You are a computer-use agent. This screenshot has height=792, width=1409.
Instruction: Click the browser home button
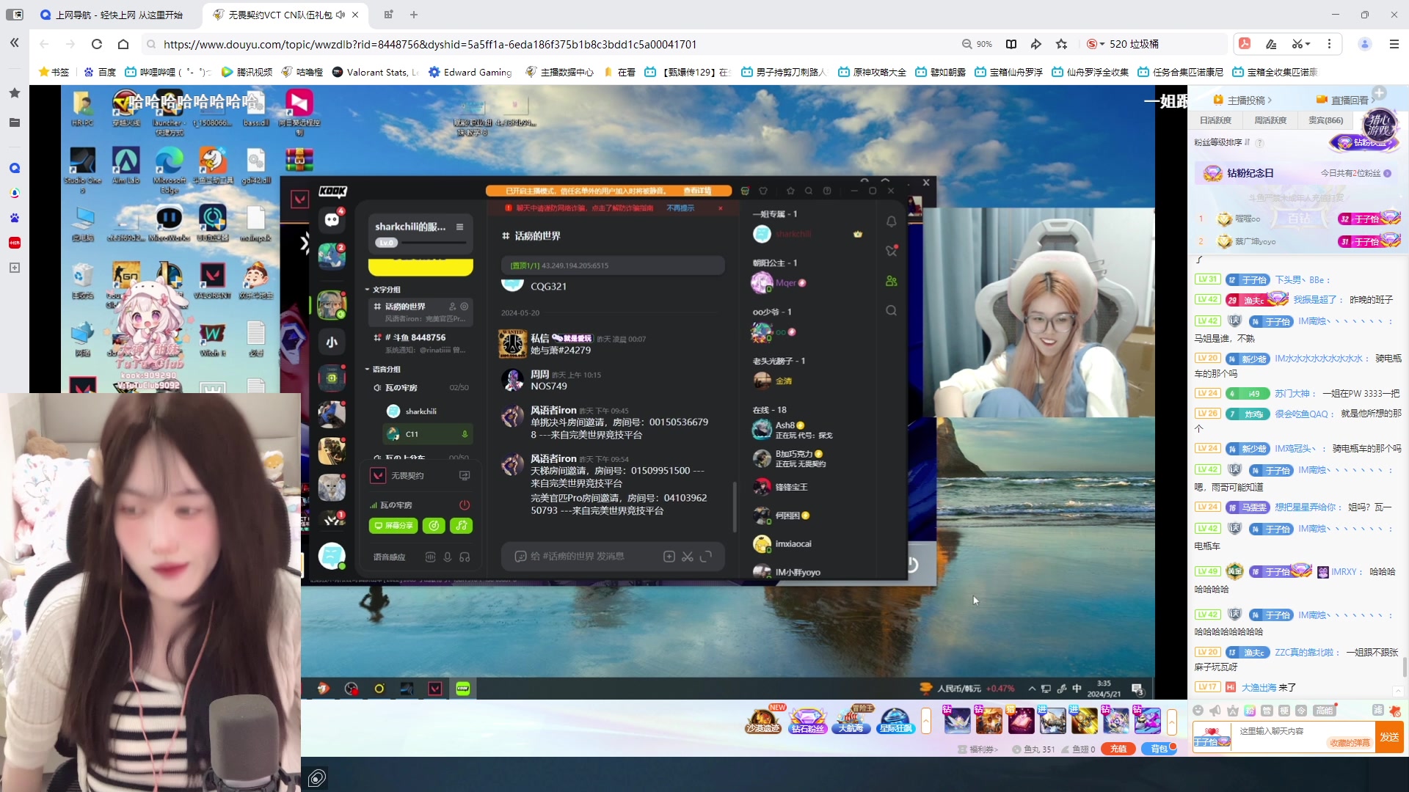coord(123,44)
